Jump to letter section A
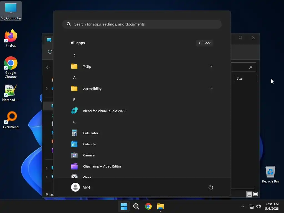 click(x=74, y=78)
